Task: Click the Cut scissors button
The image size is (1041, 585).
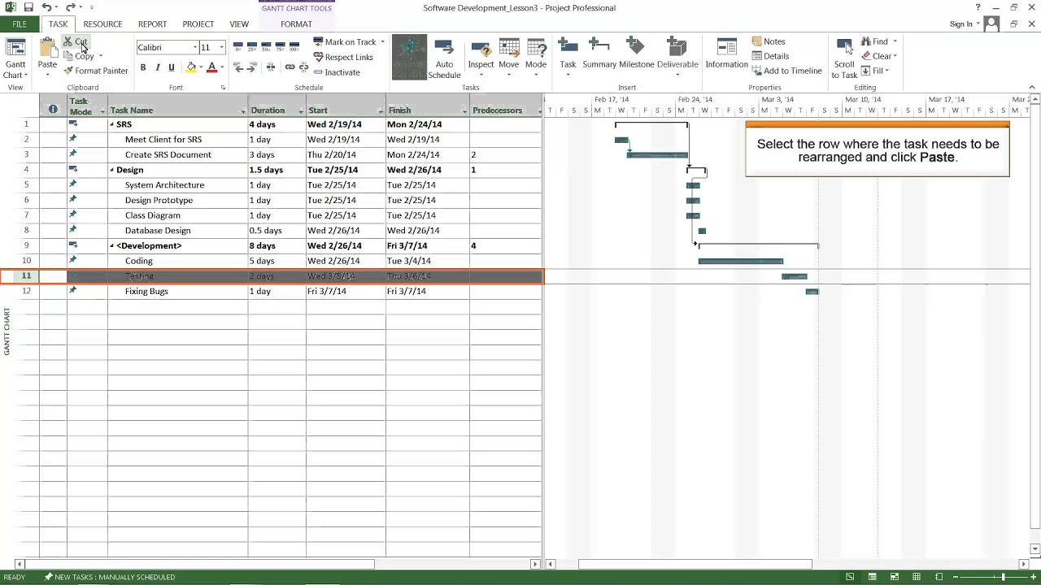Action: [x=76, y=42]
